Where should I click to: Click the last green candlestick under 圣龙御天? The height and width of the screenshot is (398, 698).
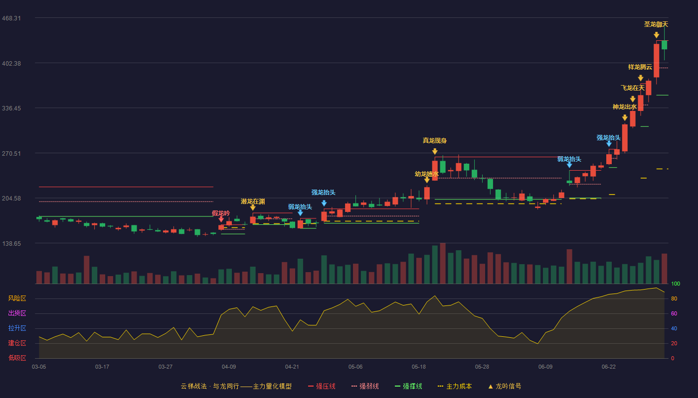tap(664, 45)
